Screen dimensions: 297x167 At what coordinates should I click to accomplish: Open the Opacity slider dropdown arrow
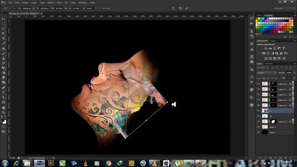(x=294, y=73)
